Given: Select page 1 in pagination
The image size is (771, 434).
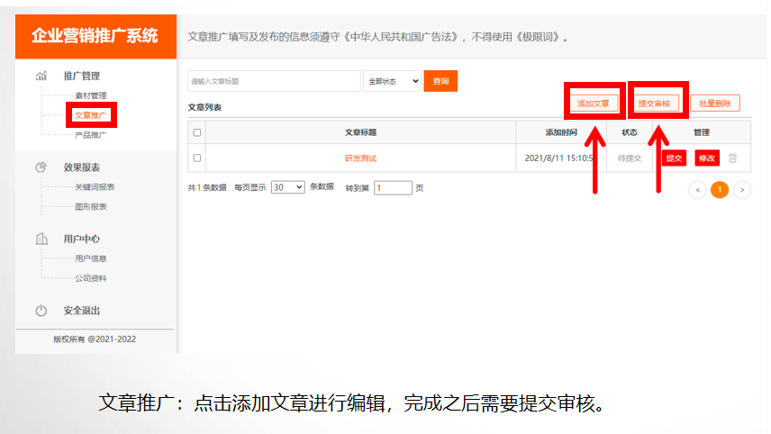Looking at the screenshot, I should [720, 189].
